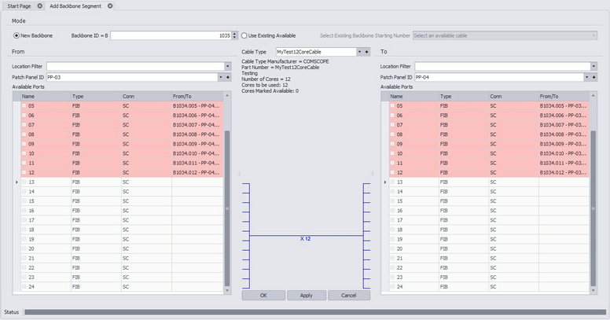Click the OK button
Image resolution: width=610 pixels, height=320 pixels.
(263, 295)
